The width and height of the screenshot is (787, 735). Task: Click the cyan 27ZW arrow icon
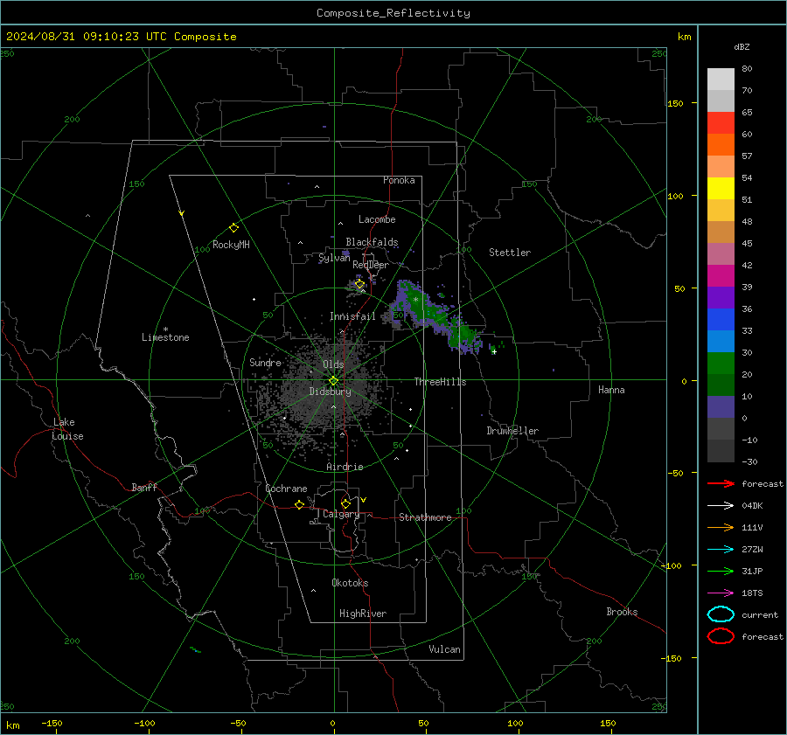point(721,550)
